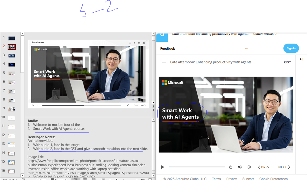The width and height of the screenshot is (307, 180).
Task: Open the Terms footer link
Action: pos(216,178)
